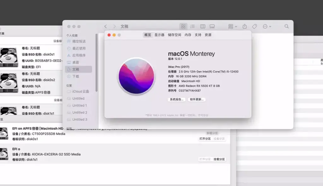Click 打开分区 for disk0s1
This screenshot has height=186, width=323.
coord(205,139)
